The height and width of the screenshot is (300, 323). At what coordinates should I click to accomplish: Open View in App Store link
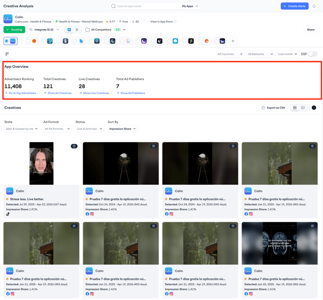[161, 21]
